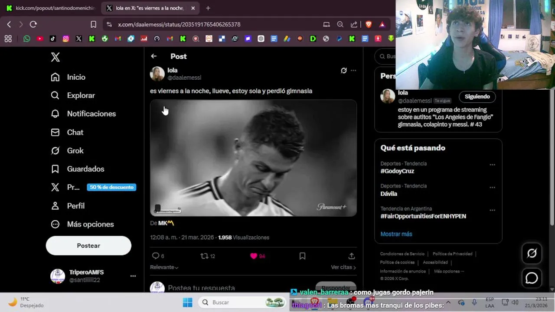Screen dimensions: 555x312
Task: Open Más opciones in the sidebar
Action: tap(82, 224)
